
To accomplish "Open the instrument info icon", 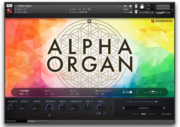I will coord(130,6).
